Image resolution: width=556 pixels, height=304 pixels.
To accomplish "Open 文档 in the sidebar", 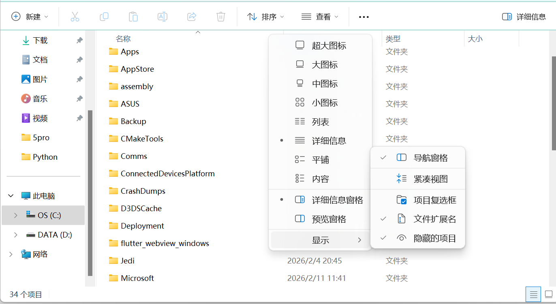I will 40,60.
